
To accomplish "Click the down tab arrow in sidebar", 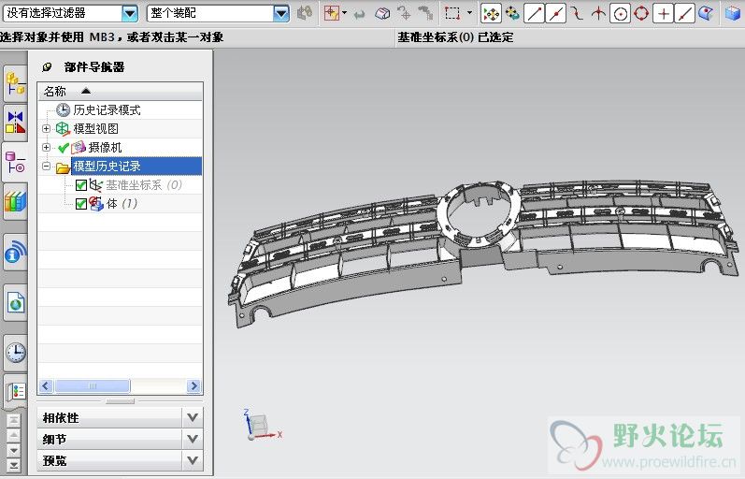I will pyautogui.click(x=14, y=449).
